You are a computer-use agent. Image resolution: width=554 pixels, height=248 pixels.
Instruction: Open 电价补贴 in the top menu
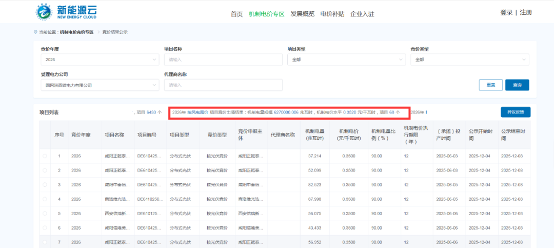332,14
